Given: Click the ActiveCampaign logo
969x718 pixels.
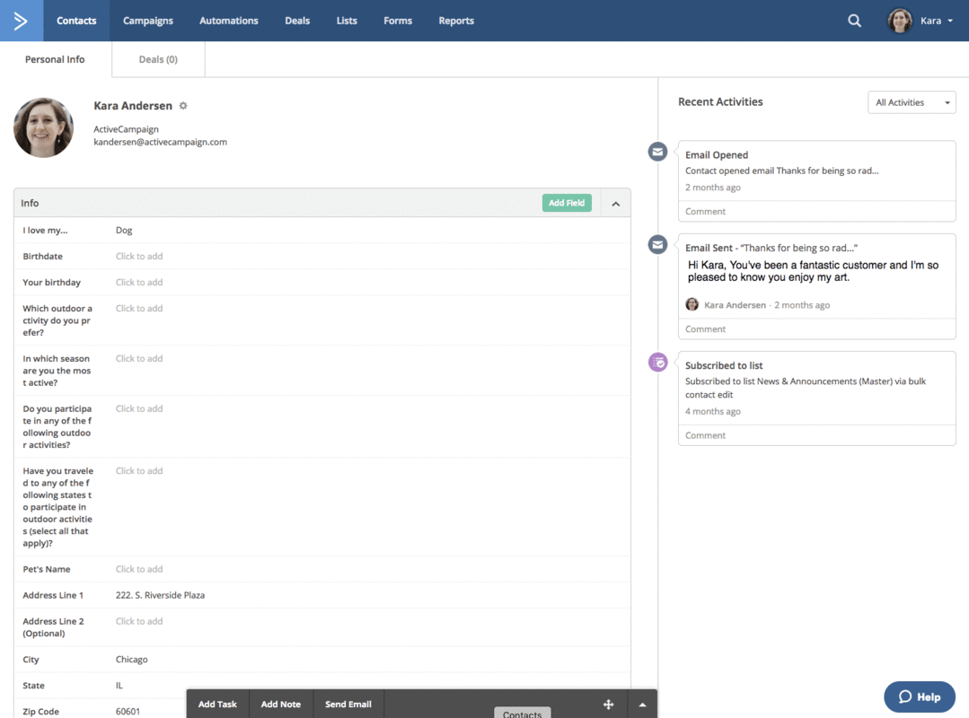Looking at the screenshot, I should tap(20, 20).
